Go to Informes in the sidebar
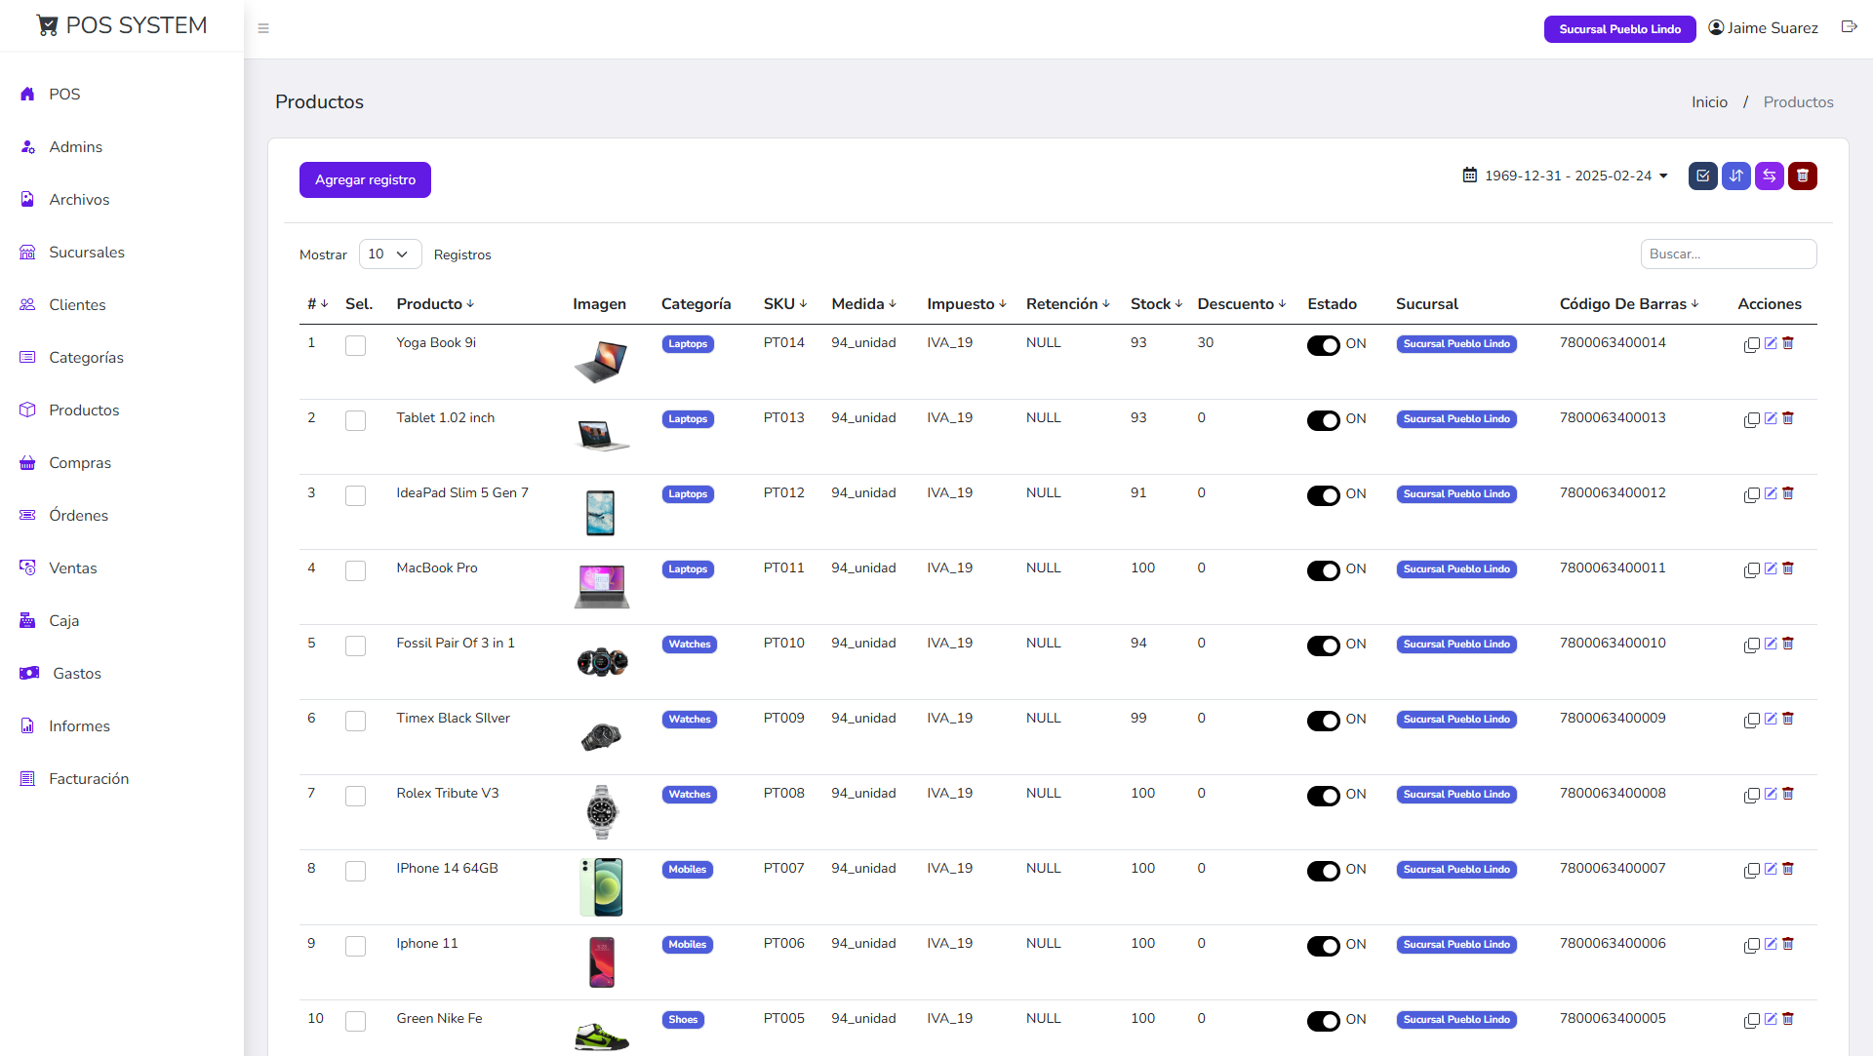This screenshot has width=1873, height=1056. click(x=79, y=725)
